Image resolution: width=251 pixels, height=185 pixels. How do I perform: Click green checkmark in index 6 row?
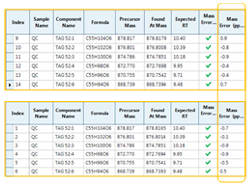coord(208,171)
